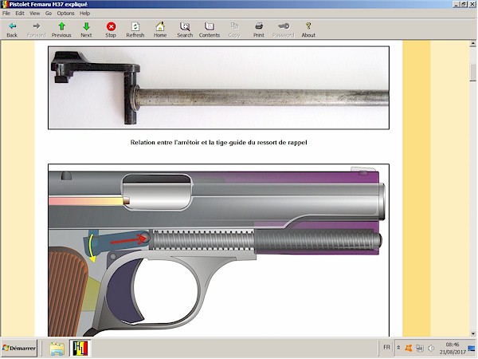Click the FR language indicator
The image size is (478, 359).
pos(386,347)
